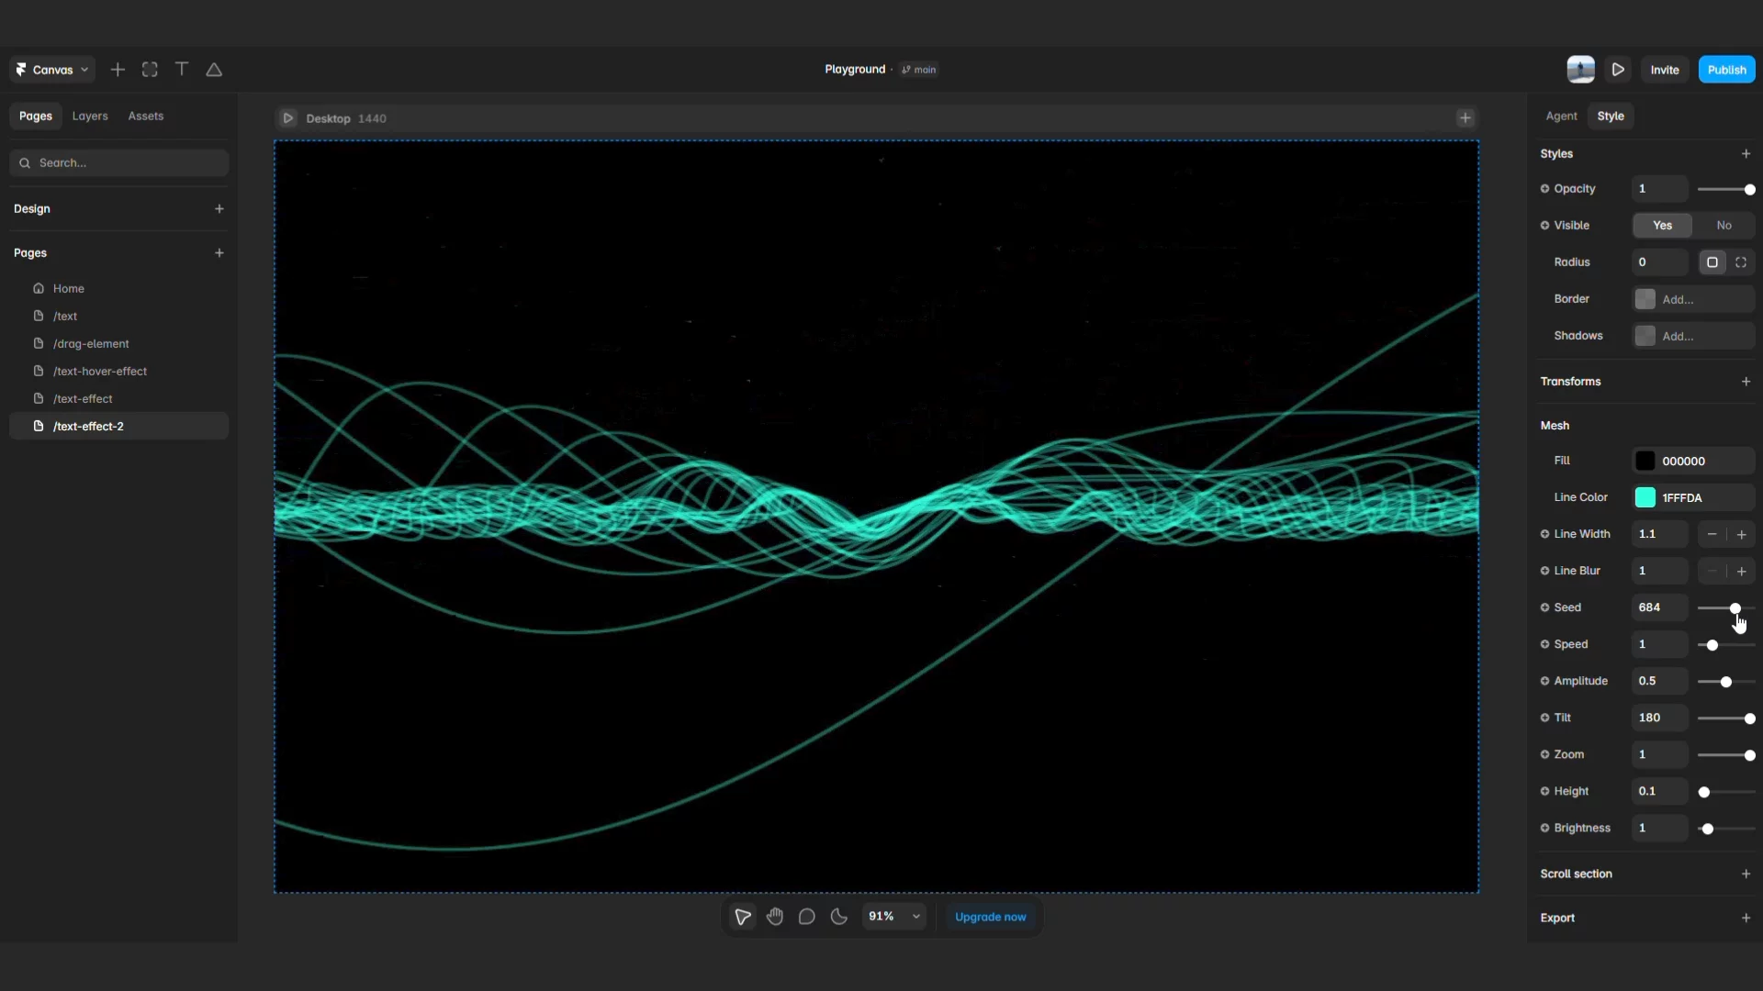Select the Frame tool icon
This screenshot has height=991, width=1763.
150,70
